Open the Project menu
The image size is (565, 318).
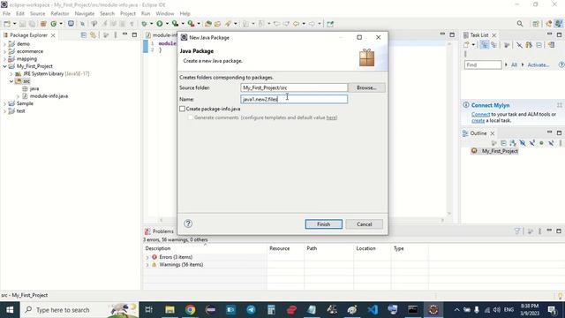[127, 13]
